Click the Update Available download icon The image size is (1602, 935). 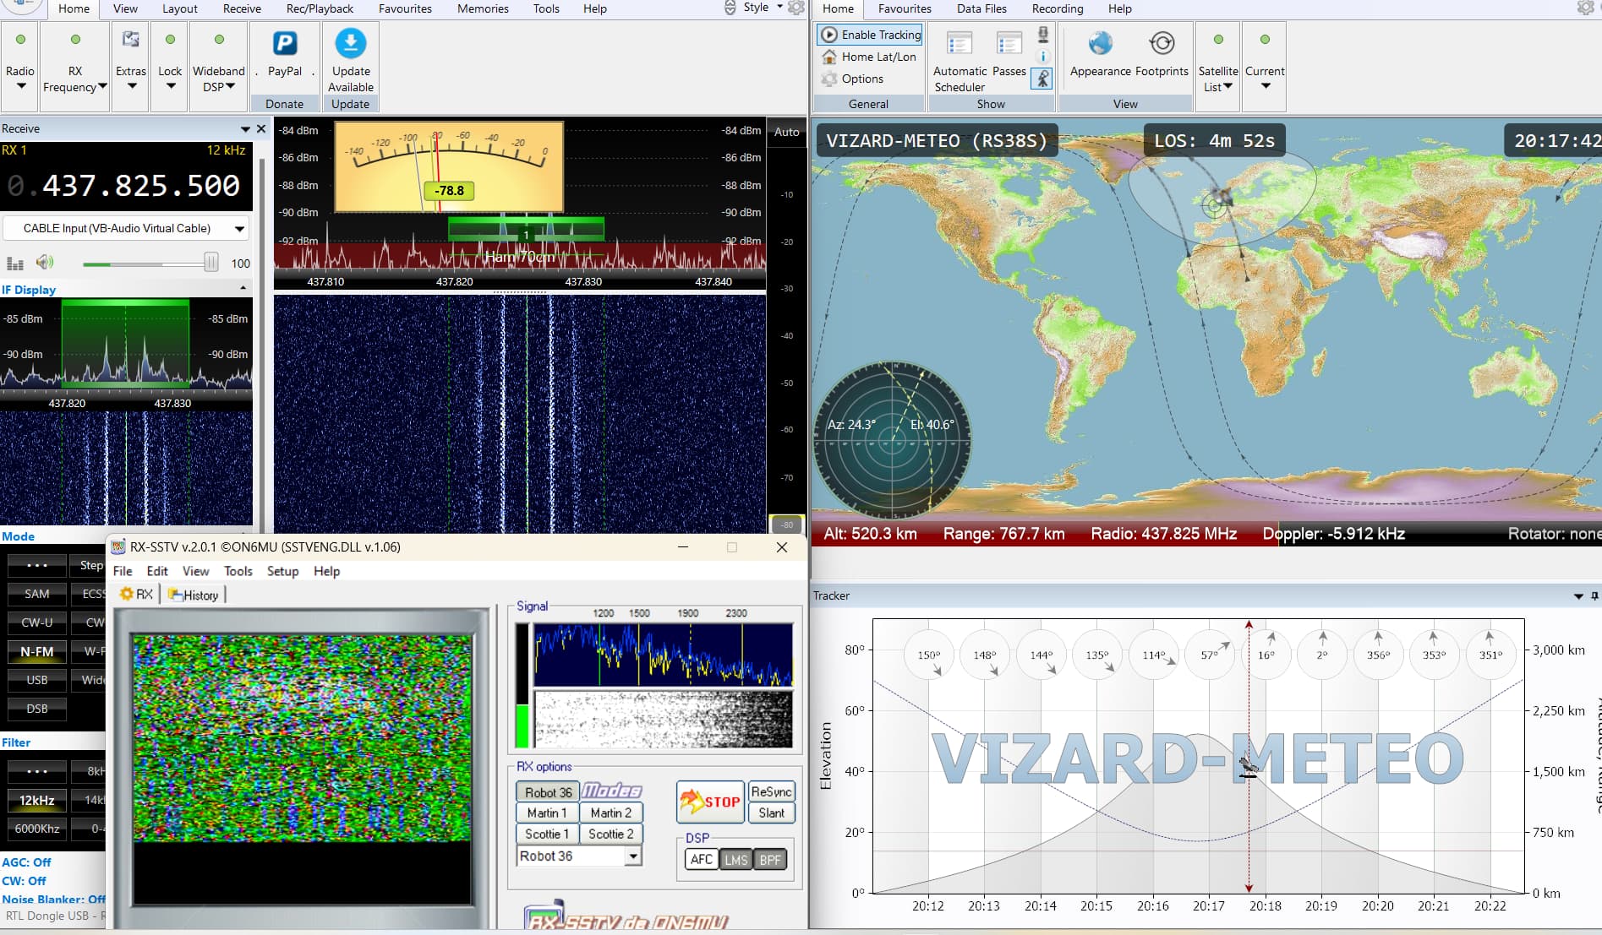[351, 44]
